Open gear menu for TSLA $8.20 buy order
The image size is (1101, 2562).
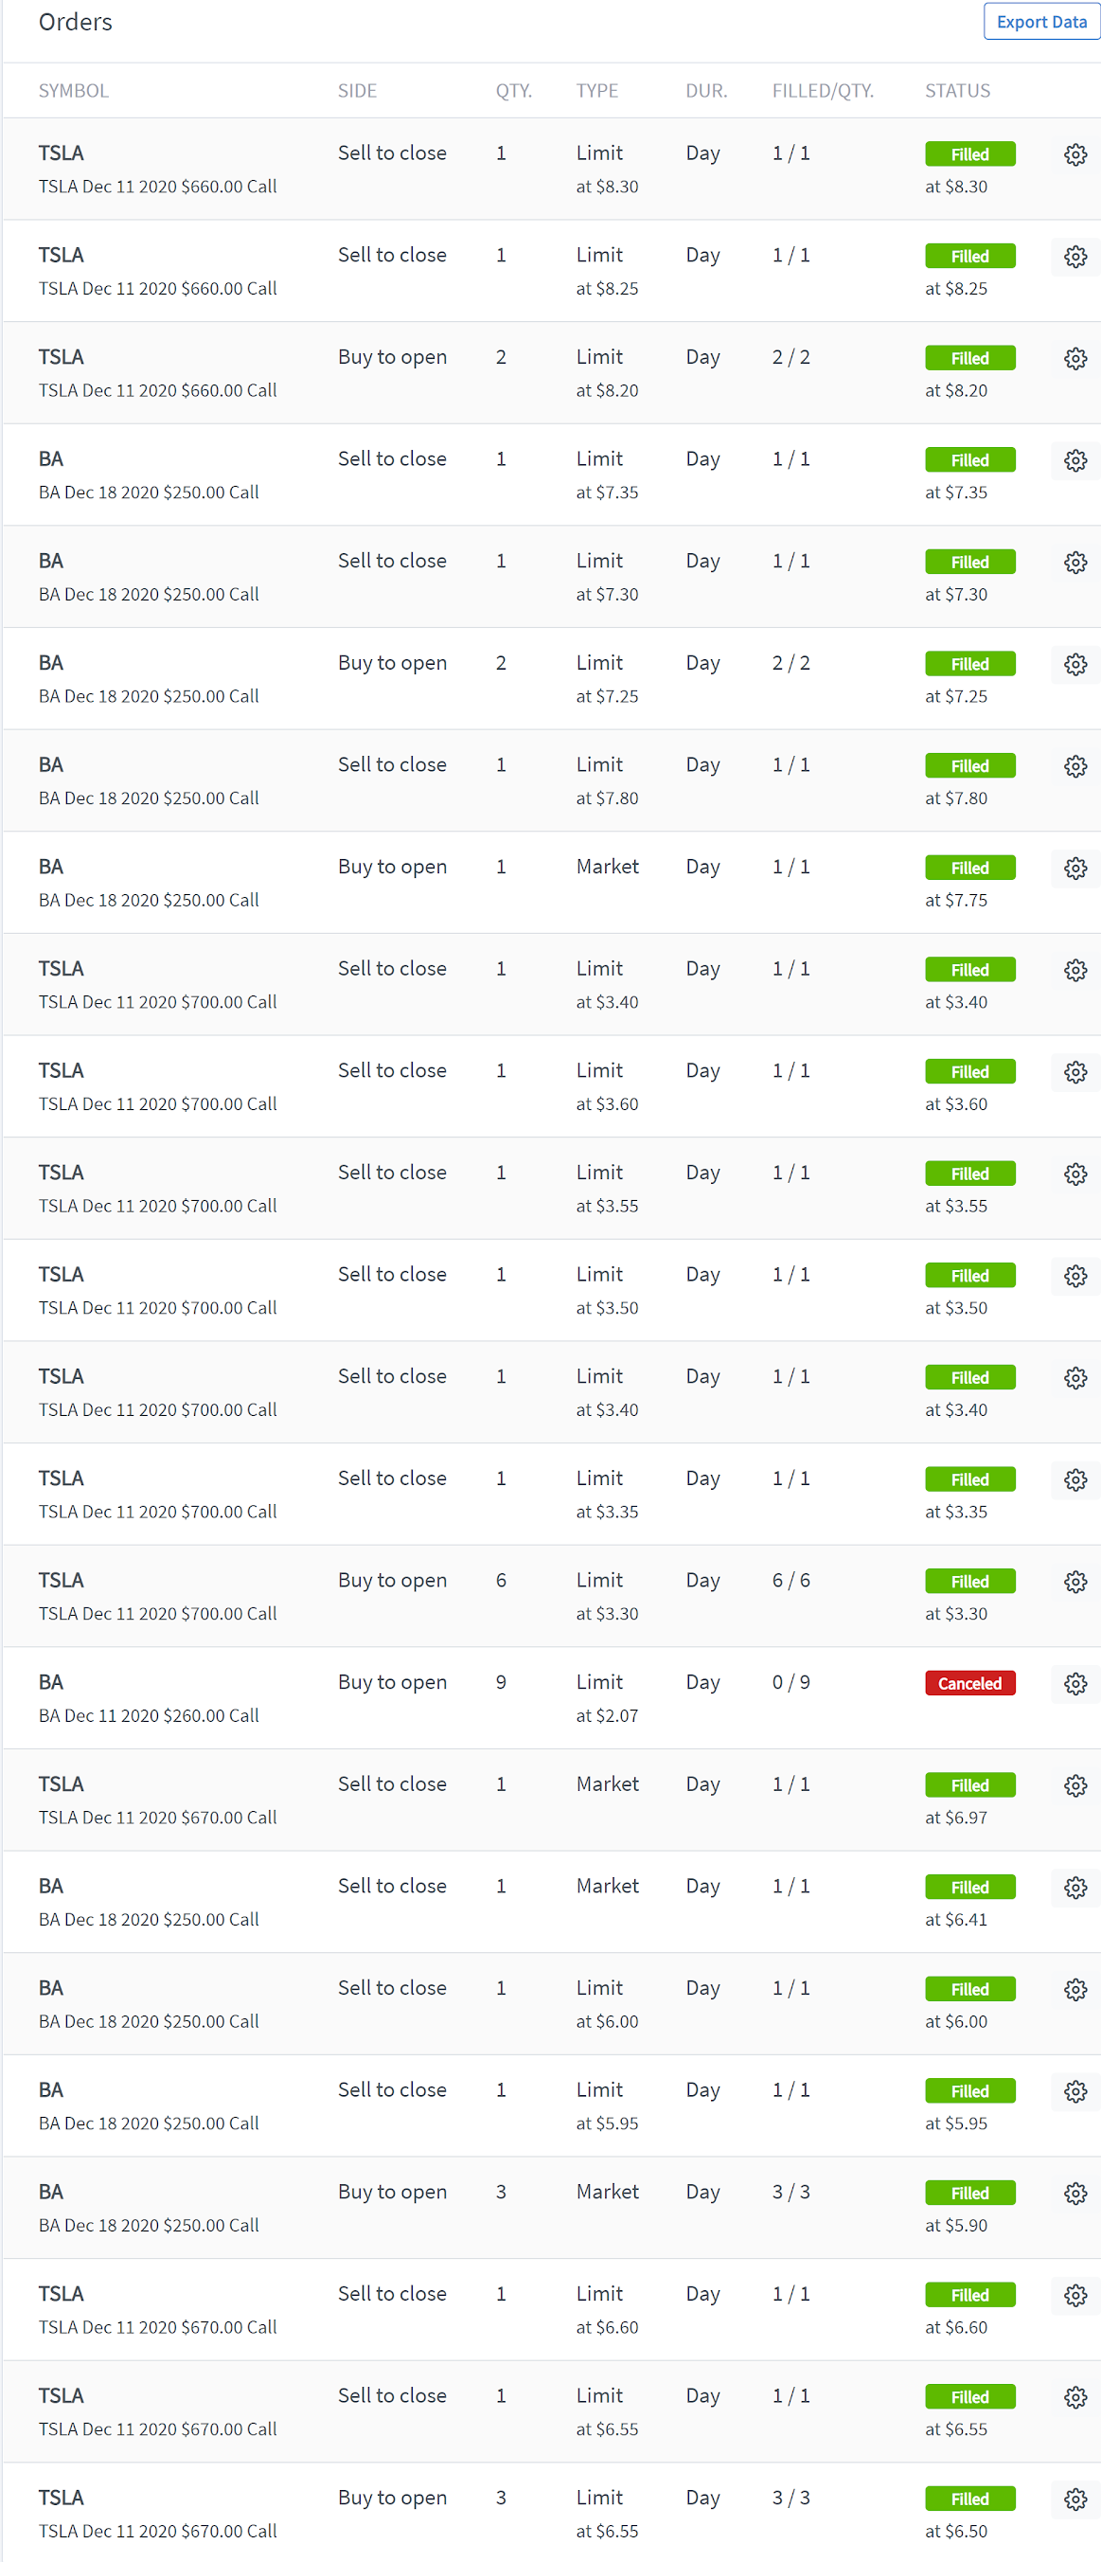click(x=1075, y=358)
